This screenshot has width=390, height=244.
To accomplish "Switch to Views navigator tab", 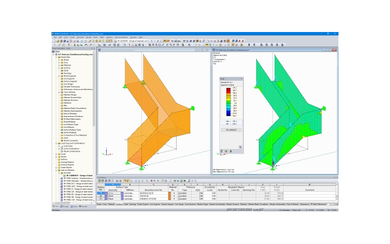I will tap(74, 207).
